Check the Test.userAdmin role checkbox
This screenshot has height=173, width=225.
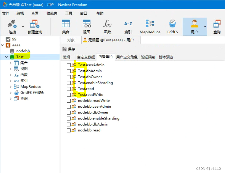click(69, 65)
